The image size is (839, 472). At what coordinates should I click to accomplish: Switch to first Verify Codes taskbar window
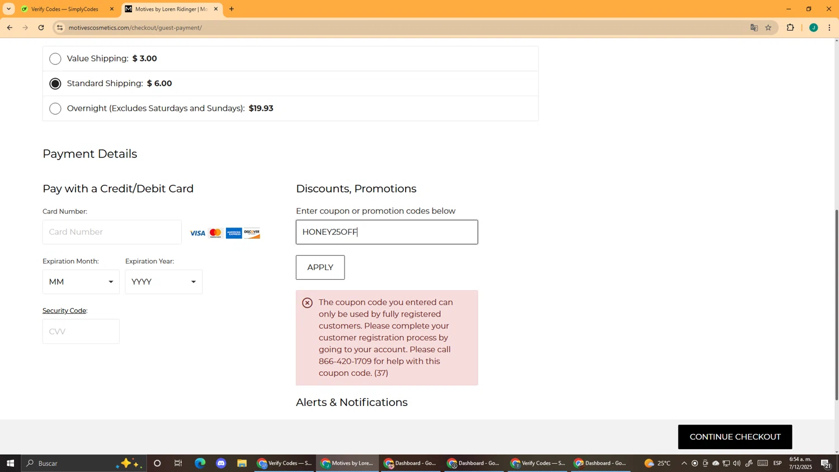click(284, 463)
